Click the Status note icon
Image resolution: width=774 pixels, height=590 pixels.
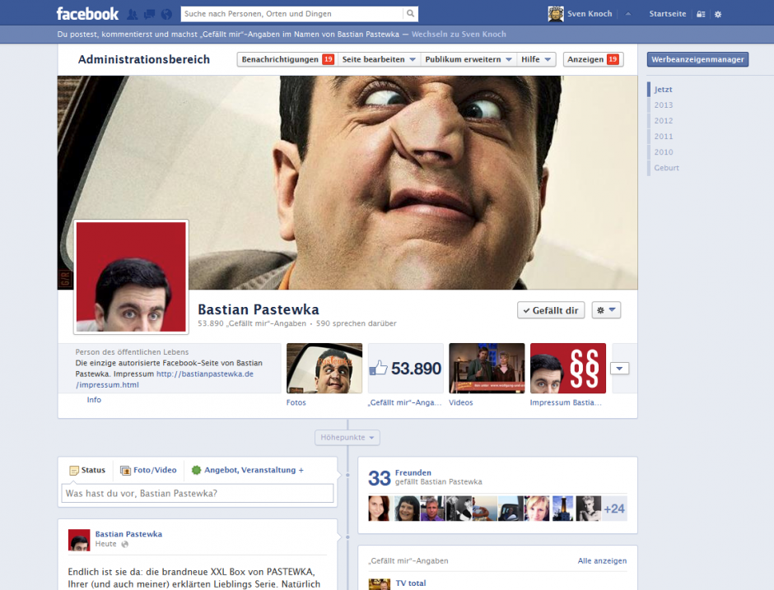(74, 470)
